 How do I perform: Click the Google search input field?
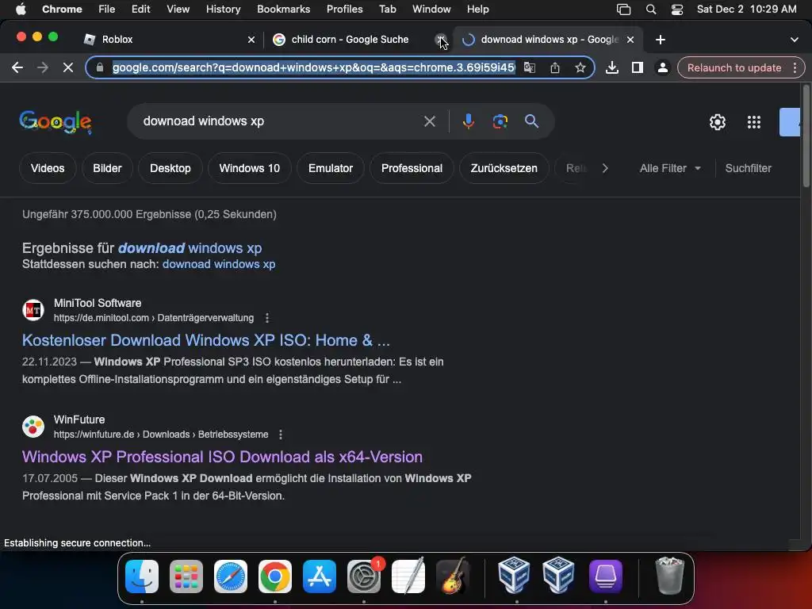[x=280, y=121]
